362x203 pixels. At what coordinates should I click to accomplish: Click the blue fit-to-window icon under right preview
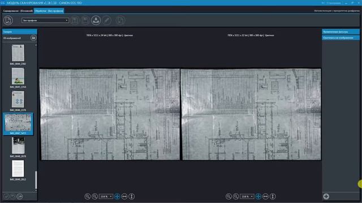tap(258, 196)
